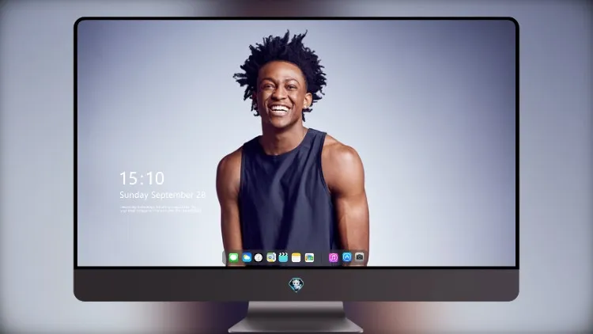The width and height of the screenshot is (593, 334).
Task: Launch the Maps app in dock
Action: click(x=271, y=257)
